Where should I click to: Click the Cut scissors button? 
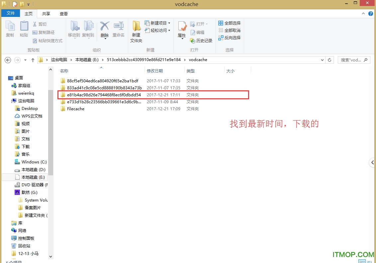tap(40, 24)
